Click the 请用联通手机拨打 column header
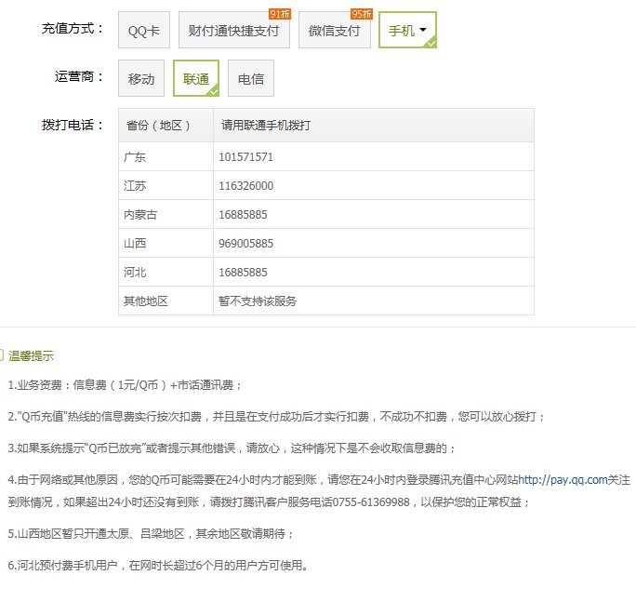636x602 pixels. [374, 126]
